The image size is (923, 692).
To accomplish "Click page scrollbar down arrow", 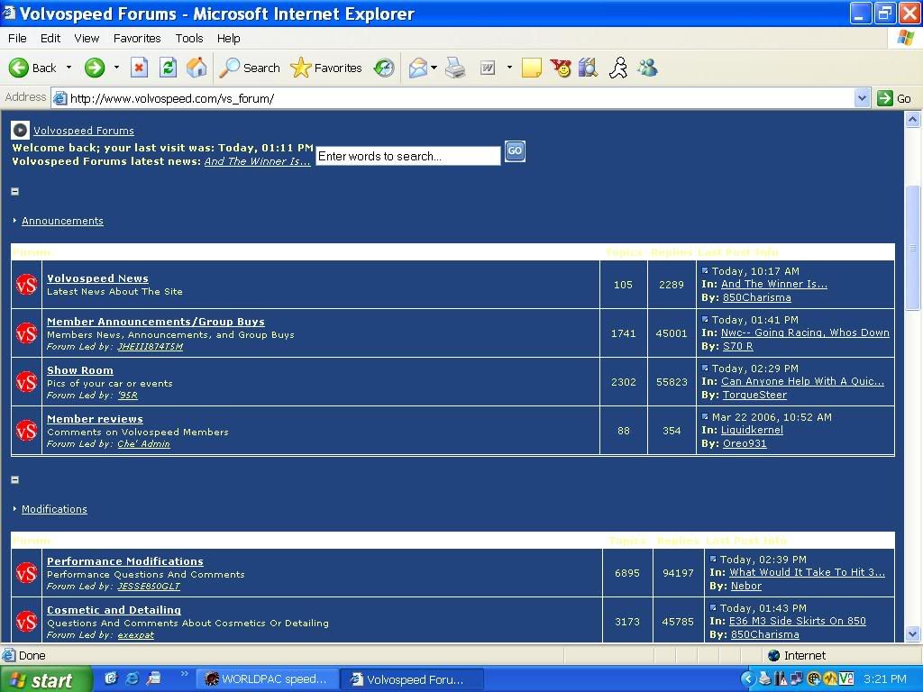I will pyautogui.click(x=912, y=633).
